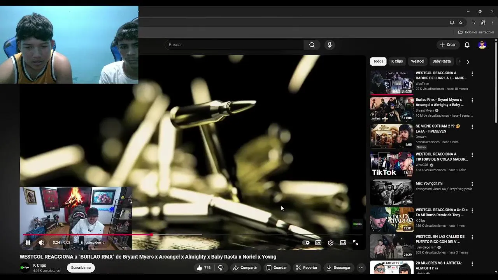The height and width of the screenshot is (280, 498).
Task: Open the player settings gear
Action: pyautogui.click(x=331, y=243)
